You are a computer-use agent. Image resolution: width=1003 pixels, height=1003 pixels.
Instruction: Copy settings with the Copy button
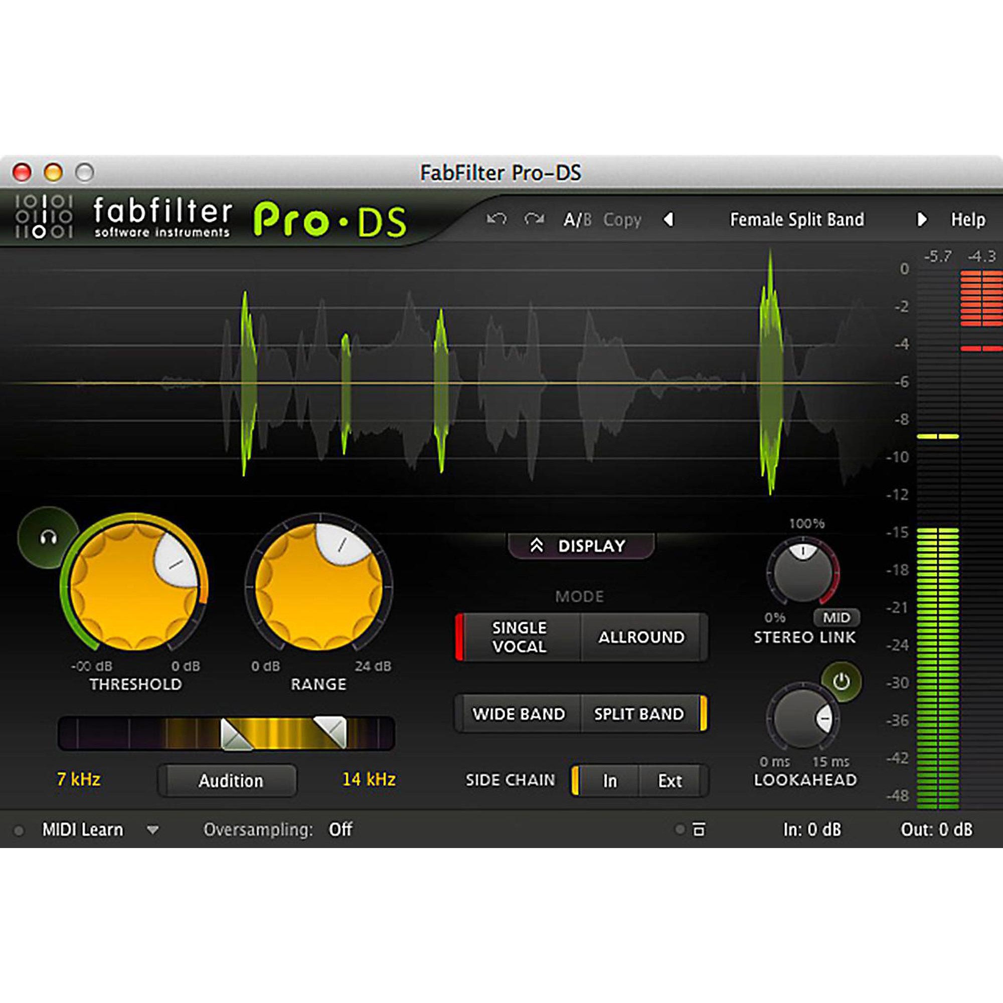click(622, 220)
